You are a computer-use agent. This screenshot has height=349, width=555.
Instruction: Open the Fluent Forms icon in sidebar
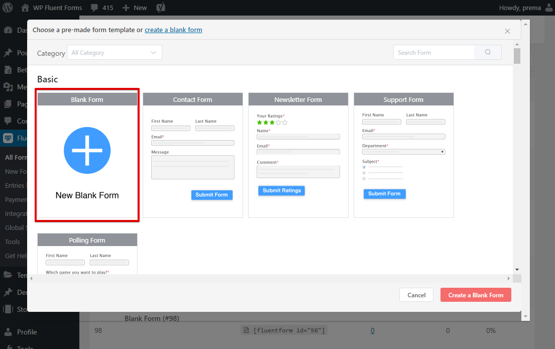click(x=8, y=138)
